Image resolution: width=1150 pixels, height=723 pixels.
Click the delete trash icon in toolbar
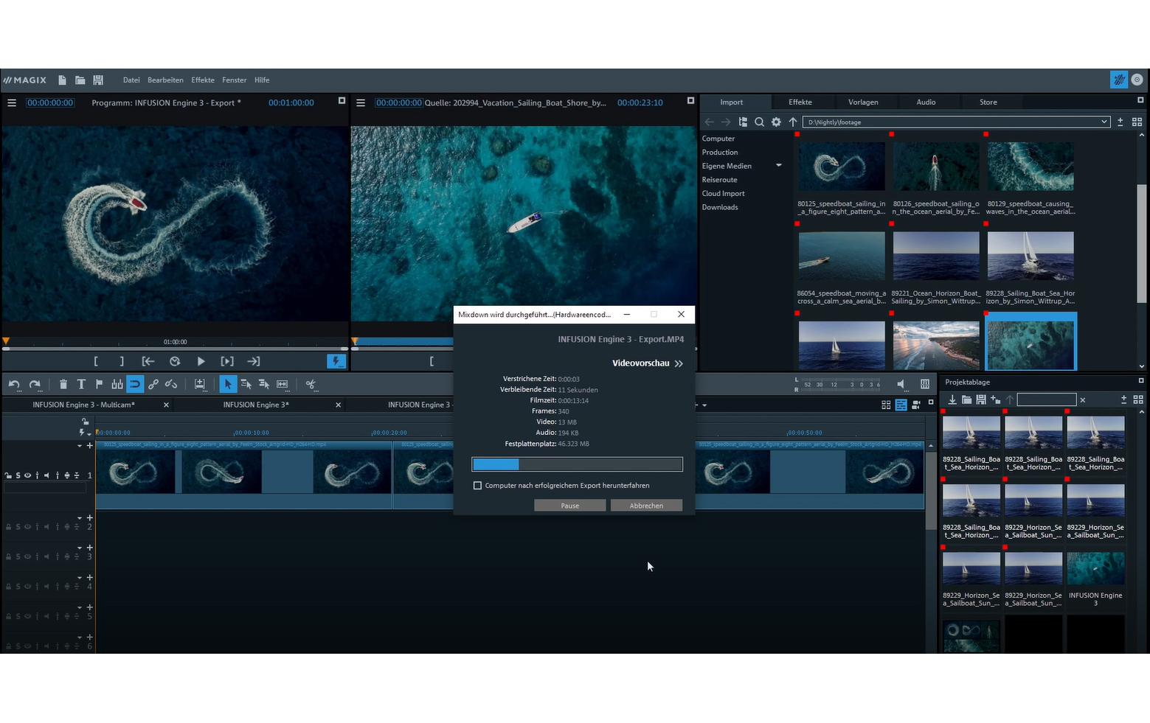[63, 384]
